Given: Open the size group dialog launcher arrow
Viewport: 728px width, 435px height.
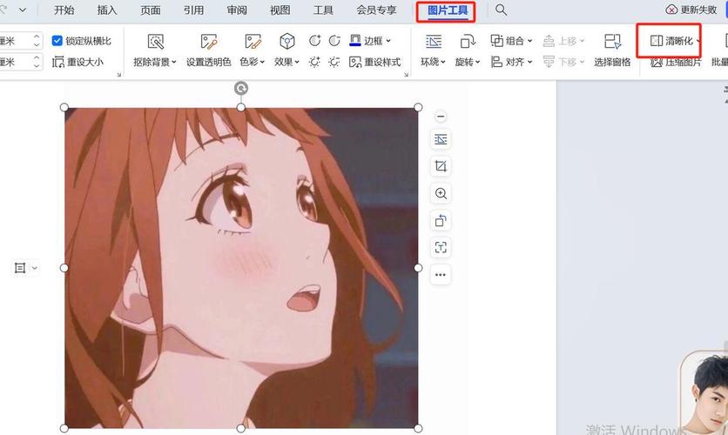Looking at the screenshot, I should [x=118, y=74].
